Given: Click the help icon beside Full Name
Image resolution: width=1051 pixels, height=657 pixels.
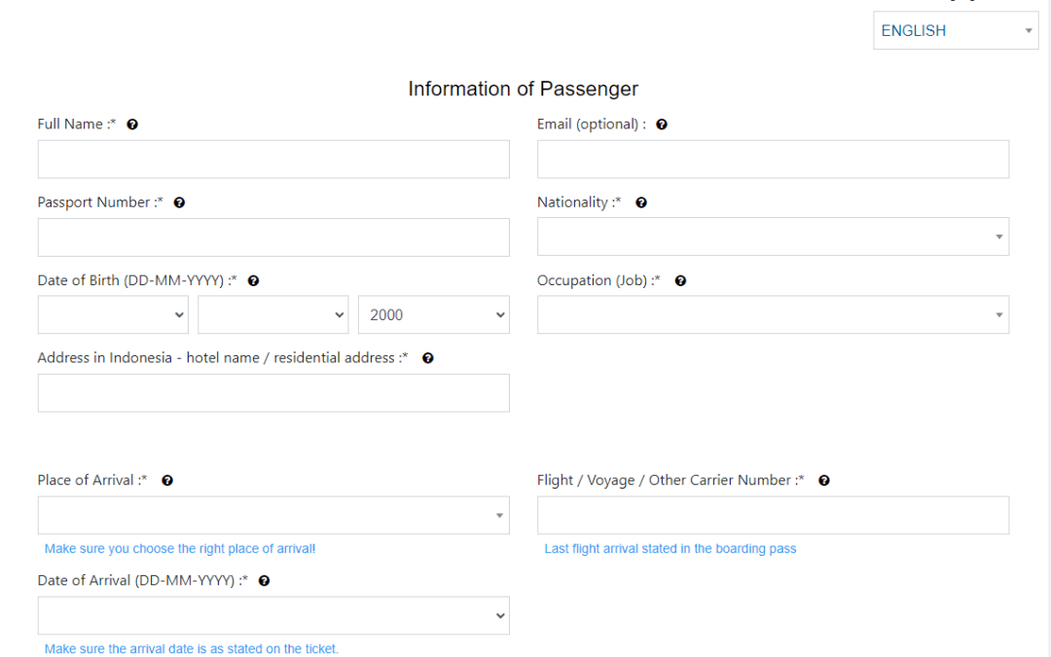Looking at the screenshot, I should 132,124.
